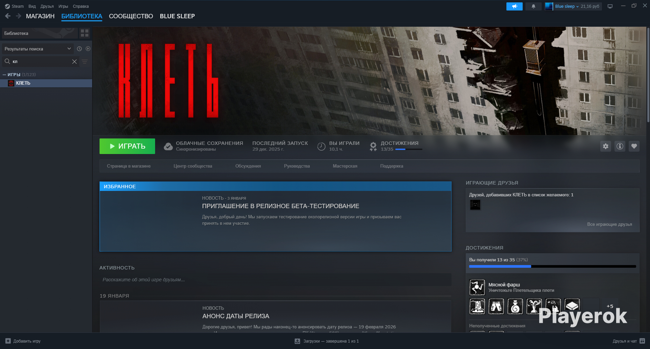Toggle sort by recent activity clock
Screen dimensions: 650x349
tap(79, 49)
